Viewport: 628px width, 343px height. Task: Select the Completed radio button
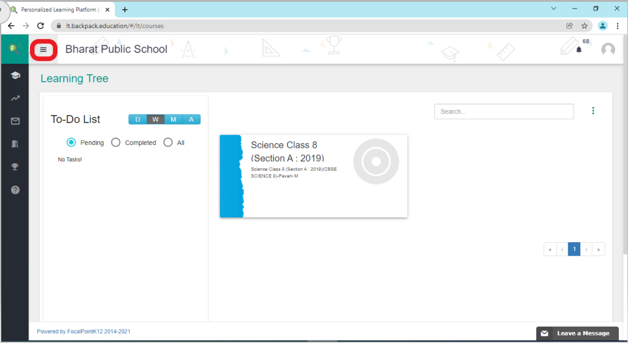tap(116, 142)
